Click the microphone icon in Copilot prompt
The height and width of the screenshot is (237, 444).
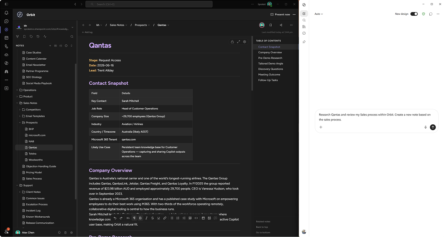[x=425, y=127]
